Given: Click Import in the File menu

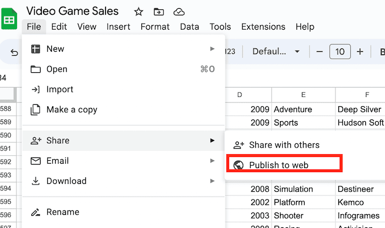Looking at the screenshot, I should tap(59, 89).
